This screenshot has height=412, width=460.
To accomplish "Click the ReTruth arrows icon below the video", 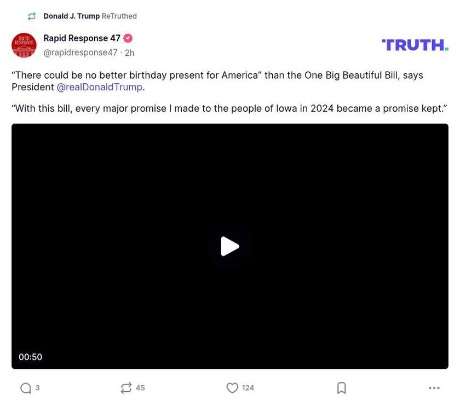I will coord(125,387).
